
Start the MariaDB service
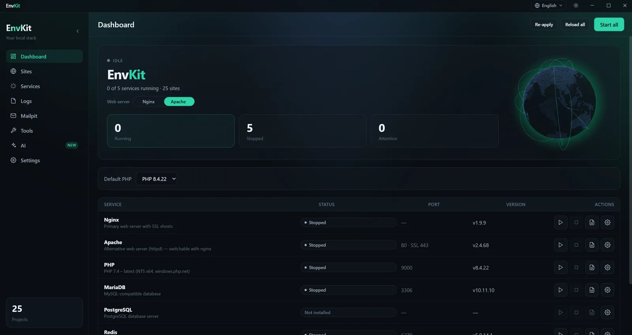560,290
